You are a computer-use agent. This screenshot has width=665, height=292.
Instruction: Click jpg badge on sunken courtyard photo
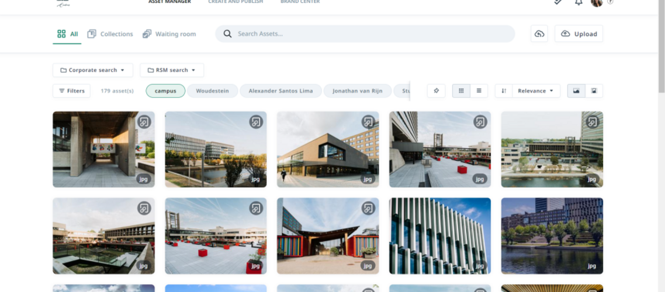pyautogui.click(x=144, y=265)
